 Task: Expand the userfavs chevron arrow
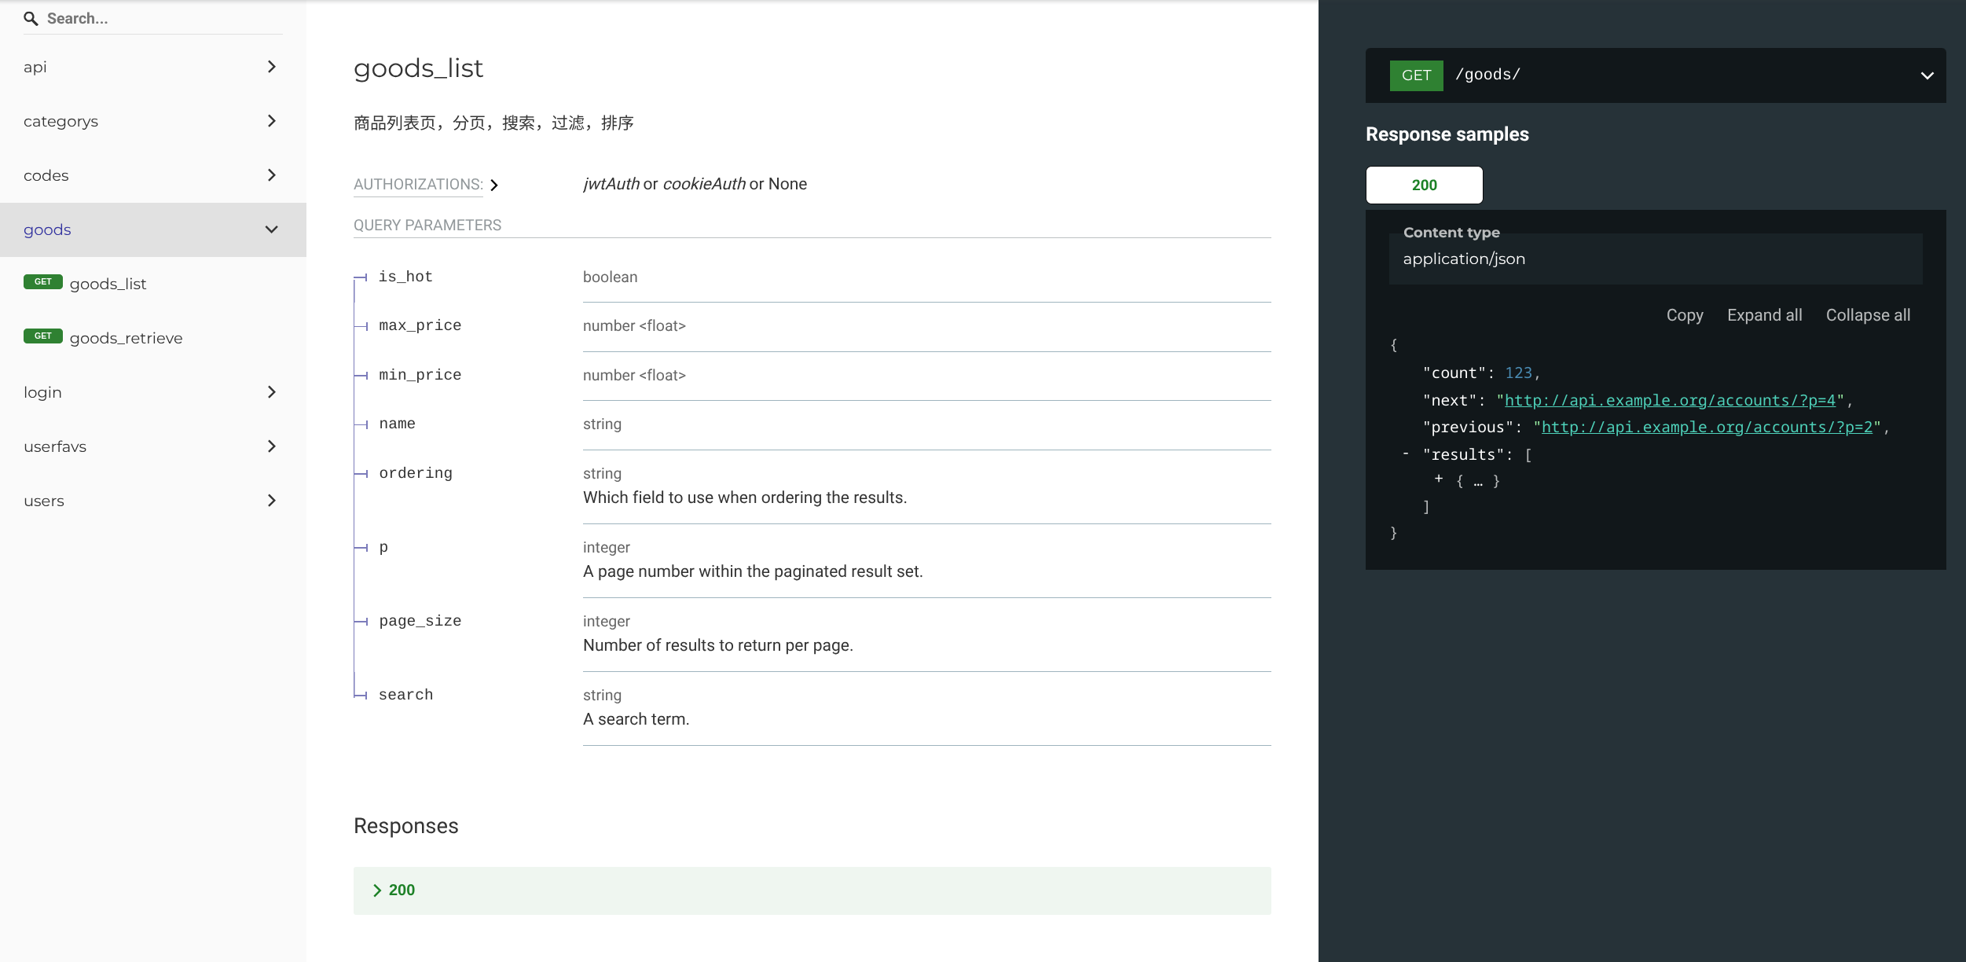271,446
